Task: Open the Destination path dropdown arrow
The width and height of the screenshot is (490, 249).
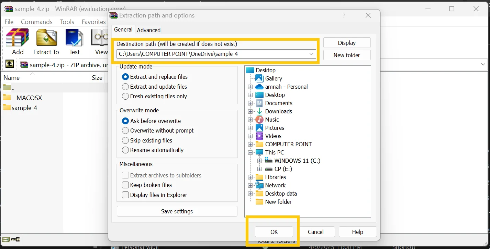Action: pos(311,54)
